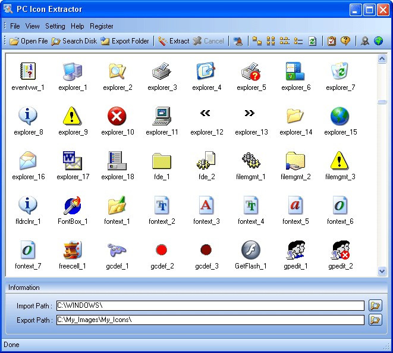Click the Open File toolbar button

coord(29,41)
